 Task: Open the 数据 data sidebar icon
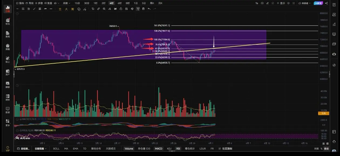pos(8,110)
